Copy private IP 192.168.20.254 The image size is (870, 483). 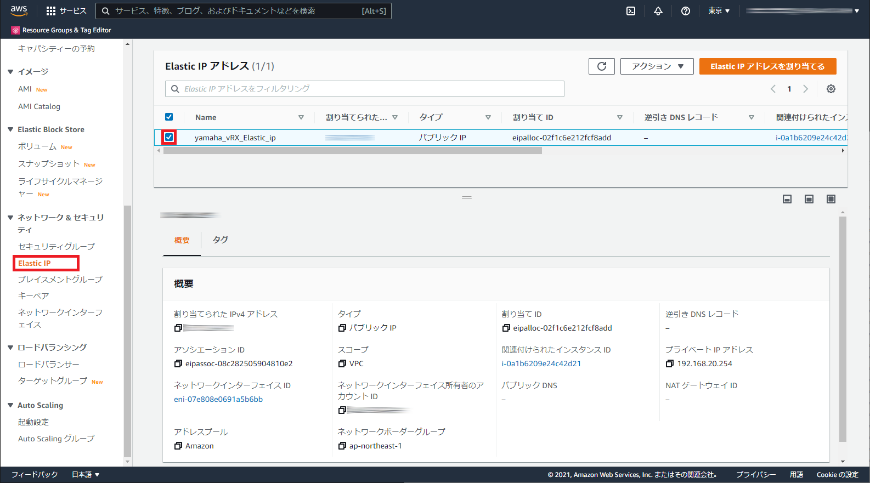(670, 363)
